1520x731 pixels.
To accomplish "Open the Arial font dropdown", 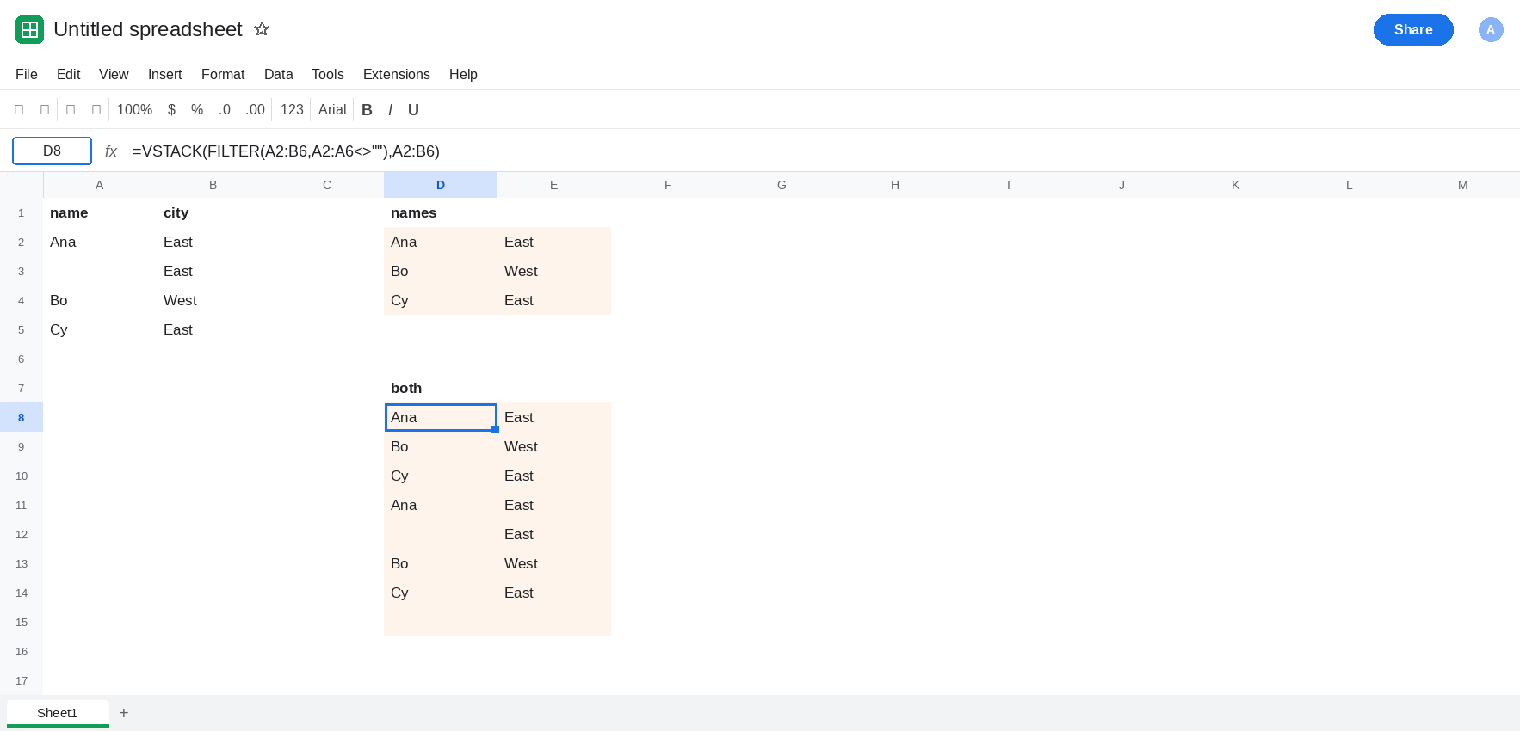I will [x=332, y=110].
